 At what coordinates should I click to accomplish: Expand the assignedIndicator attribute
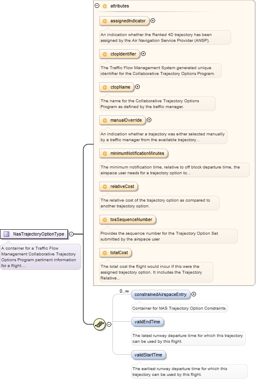click(153, 20)
